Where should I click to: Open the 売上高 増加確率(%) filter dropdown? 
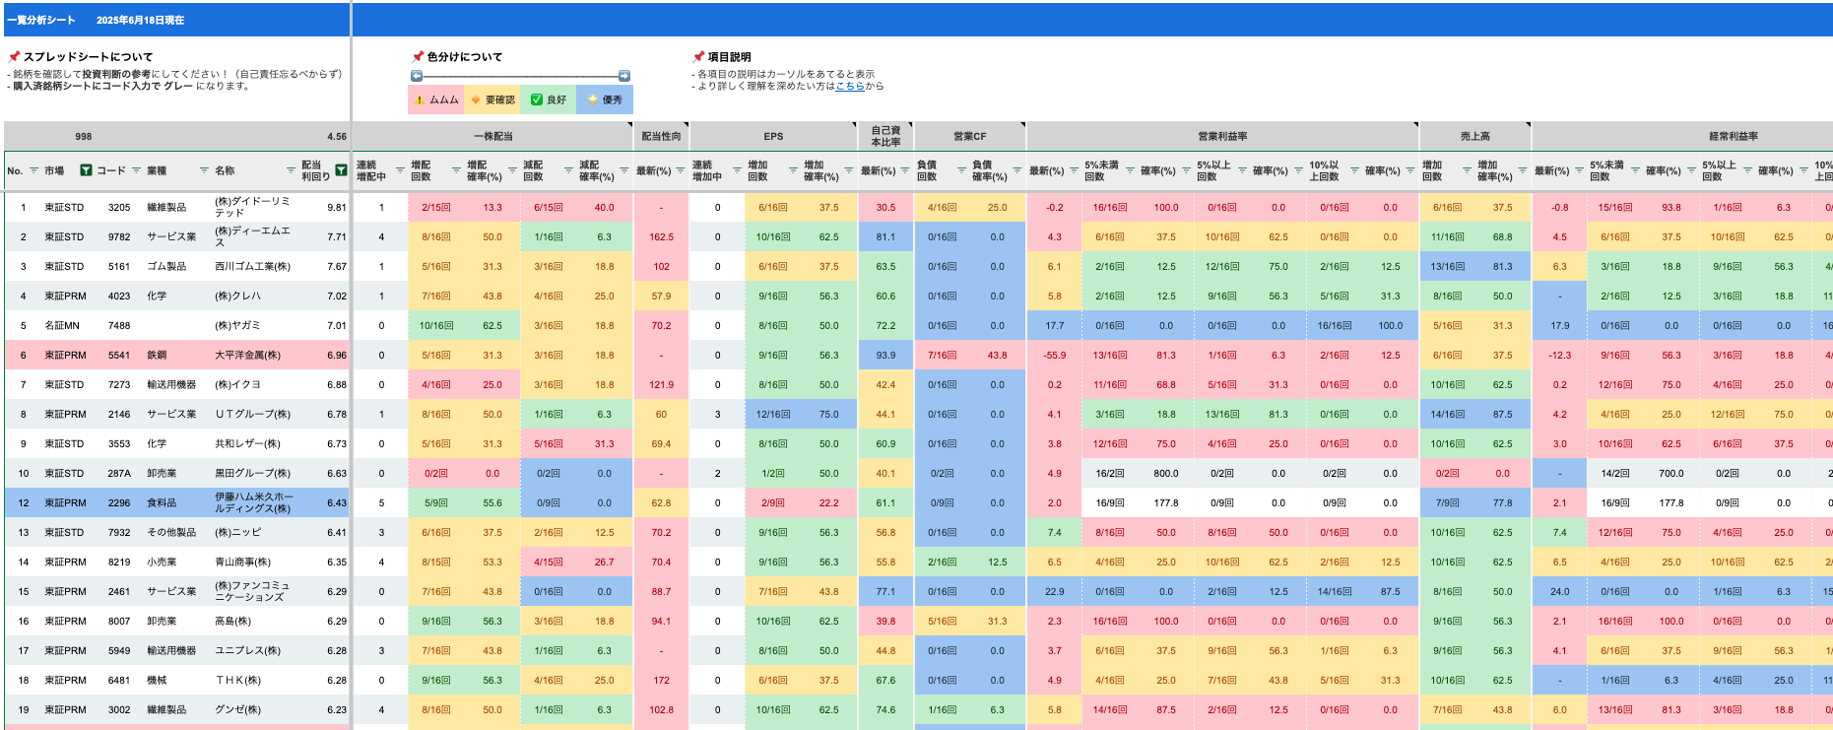[x=1523, y=170]
